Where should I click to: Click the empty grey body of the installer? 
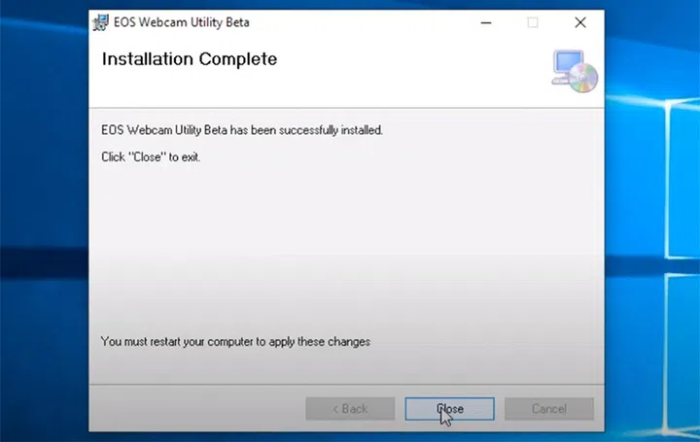click(340, 243)
